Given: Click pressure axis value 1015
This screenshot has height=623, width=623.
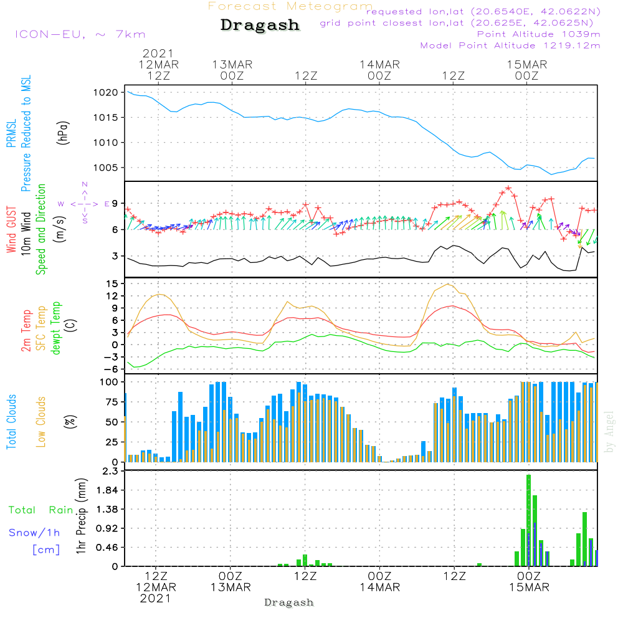Looking at the screenshot, I should (106, 118).
